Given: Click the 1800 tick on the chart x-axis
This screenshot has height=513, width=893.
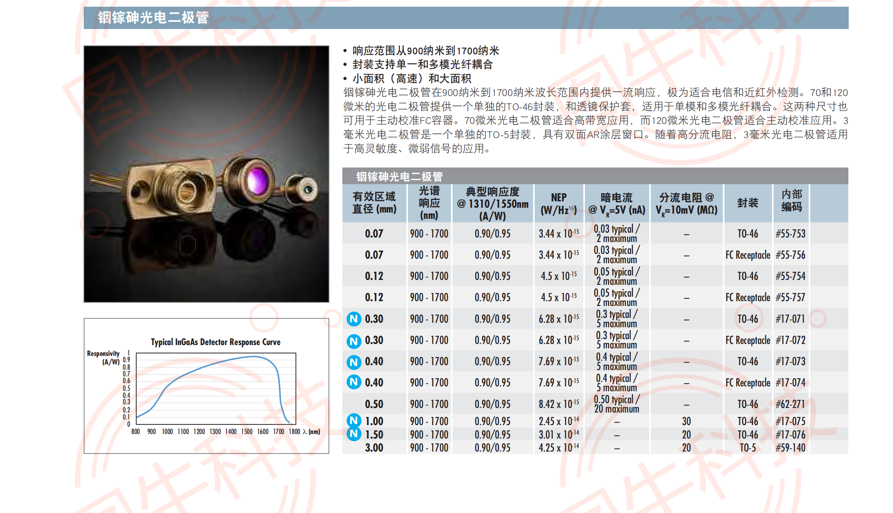Looking at the screenshot, I should [x=294, y=432].
